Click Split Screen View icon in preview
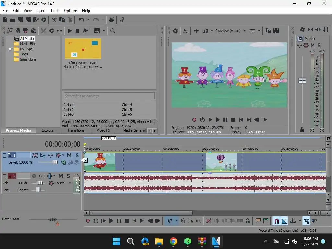This screenshot has width=332, height=249. point(205,31)
